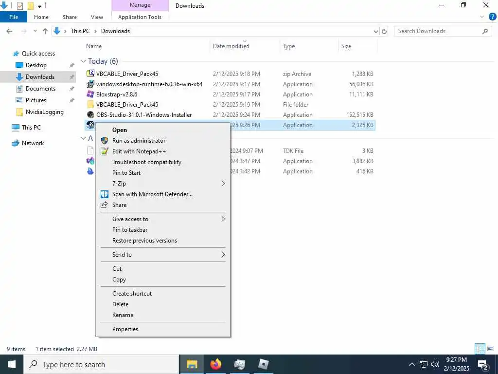This screenshot has width=498, height=374.
Task: Open the notification center icon
Action: [483, 364]
